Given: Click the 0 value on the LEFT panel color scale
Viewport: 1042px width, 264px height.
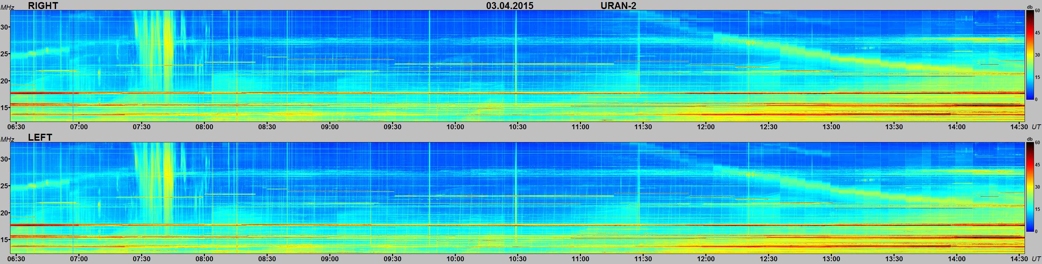Looking at the screenshot, I should coord(1036,231).
